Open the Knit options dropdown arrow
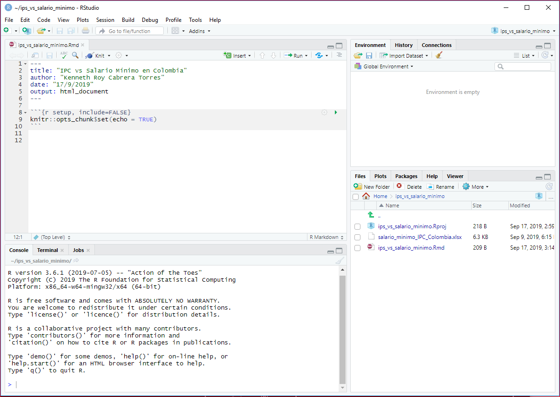The width and height of the screenshot is (560, 397). (109, 56)
